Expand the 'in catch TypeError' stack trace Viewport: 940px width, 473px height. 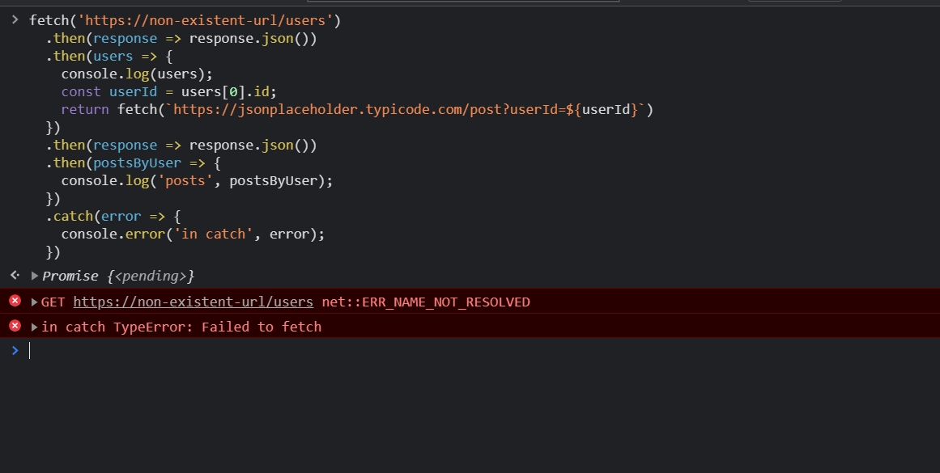(35, 327)
